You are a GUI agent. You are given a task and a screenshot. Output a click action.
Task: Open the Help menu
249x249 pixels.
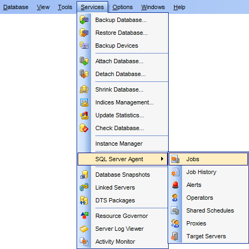pyautogui.click(x=179, y=7)
